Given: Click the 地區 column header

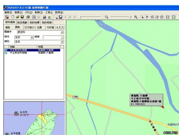Looking at the screenshot, I should [48, 47].
